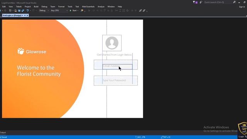Viewport: 247px width, 139px height.
Task: Click the Save icon in the toolbar
Action: 19,10
